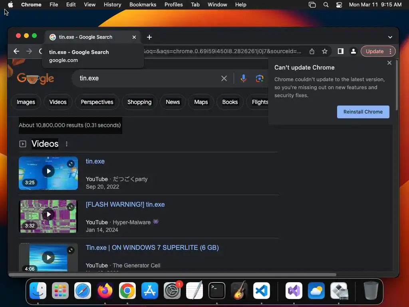
Task: Click the Google doodle logo
Action: tap(36, 78)
